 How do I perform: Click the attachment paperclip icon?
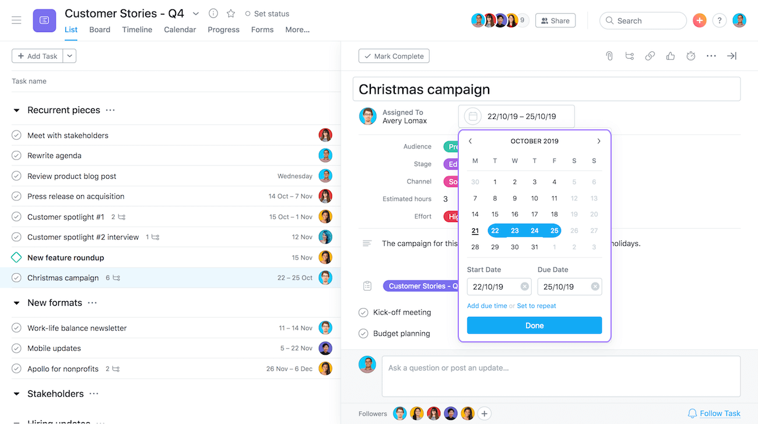[x=609, y=56]
